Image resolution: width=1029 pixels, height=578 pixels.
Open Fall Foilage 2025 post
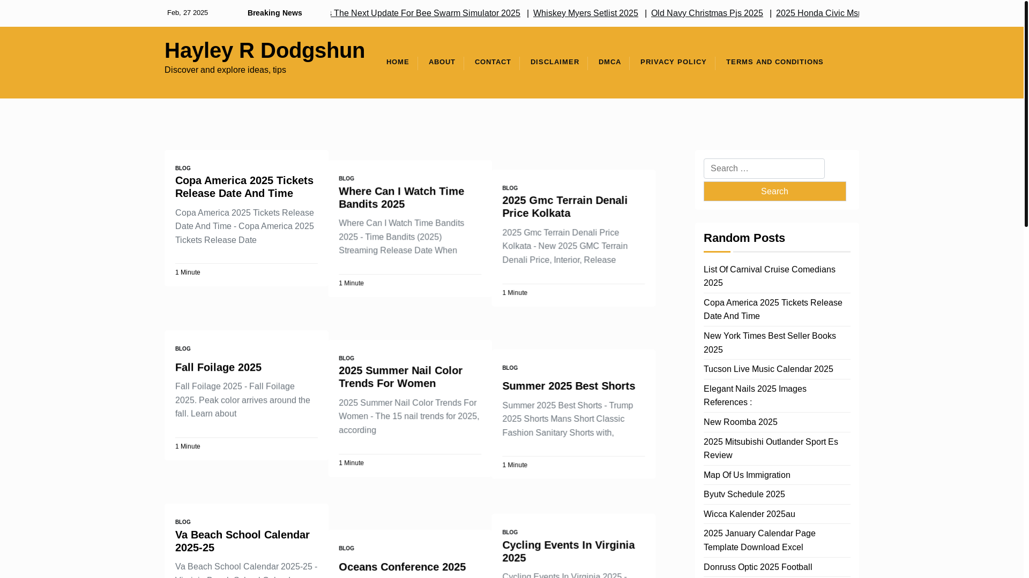pyautogui.click(x=218, y=367)
